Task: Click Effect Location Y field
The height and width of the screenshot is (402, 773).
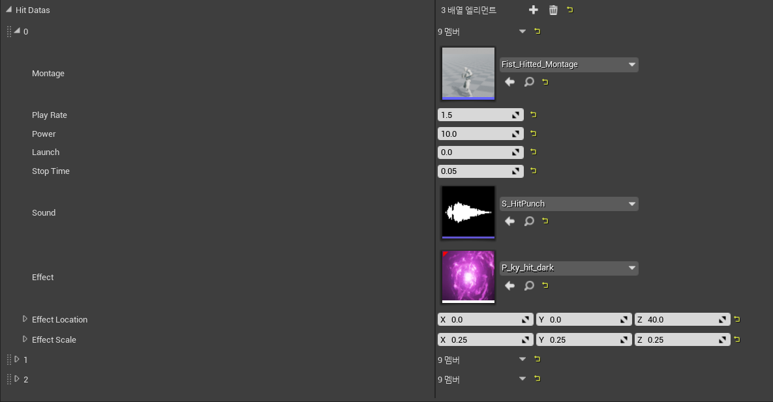Action: [x=584, y=320]
